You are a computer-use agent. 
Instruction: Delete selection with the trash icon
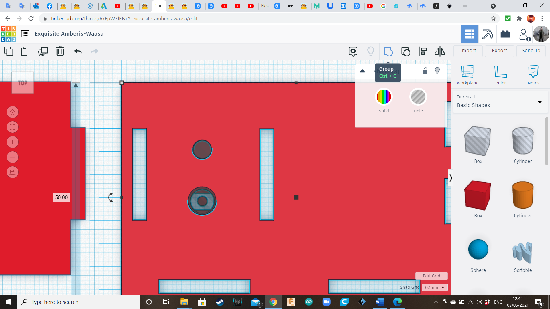(x=60, y=51)
